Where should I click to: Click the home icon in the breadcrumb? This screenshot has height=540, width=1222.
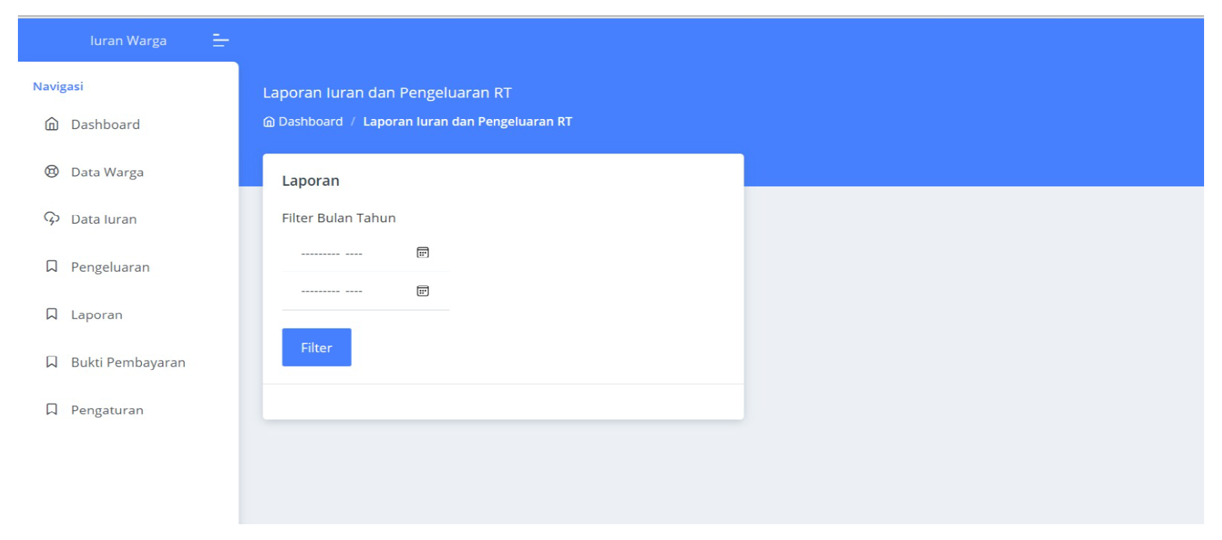(269, 122)
